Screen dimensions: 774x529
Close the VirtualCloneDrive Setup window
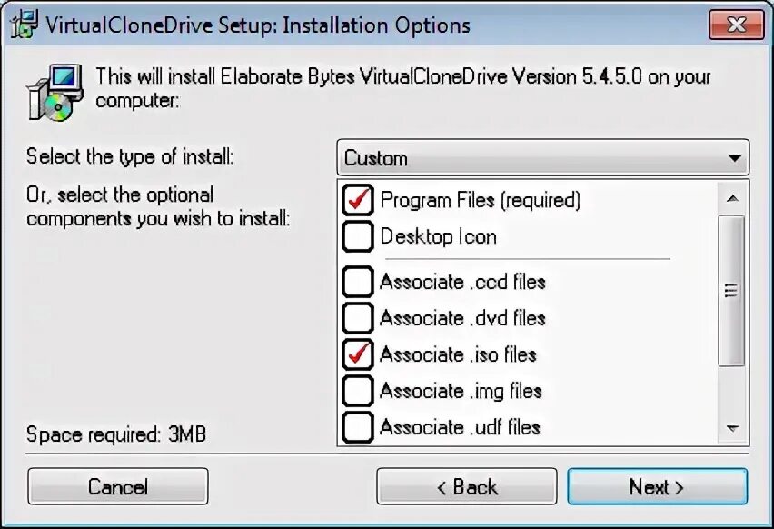coord(737,25)
